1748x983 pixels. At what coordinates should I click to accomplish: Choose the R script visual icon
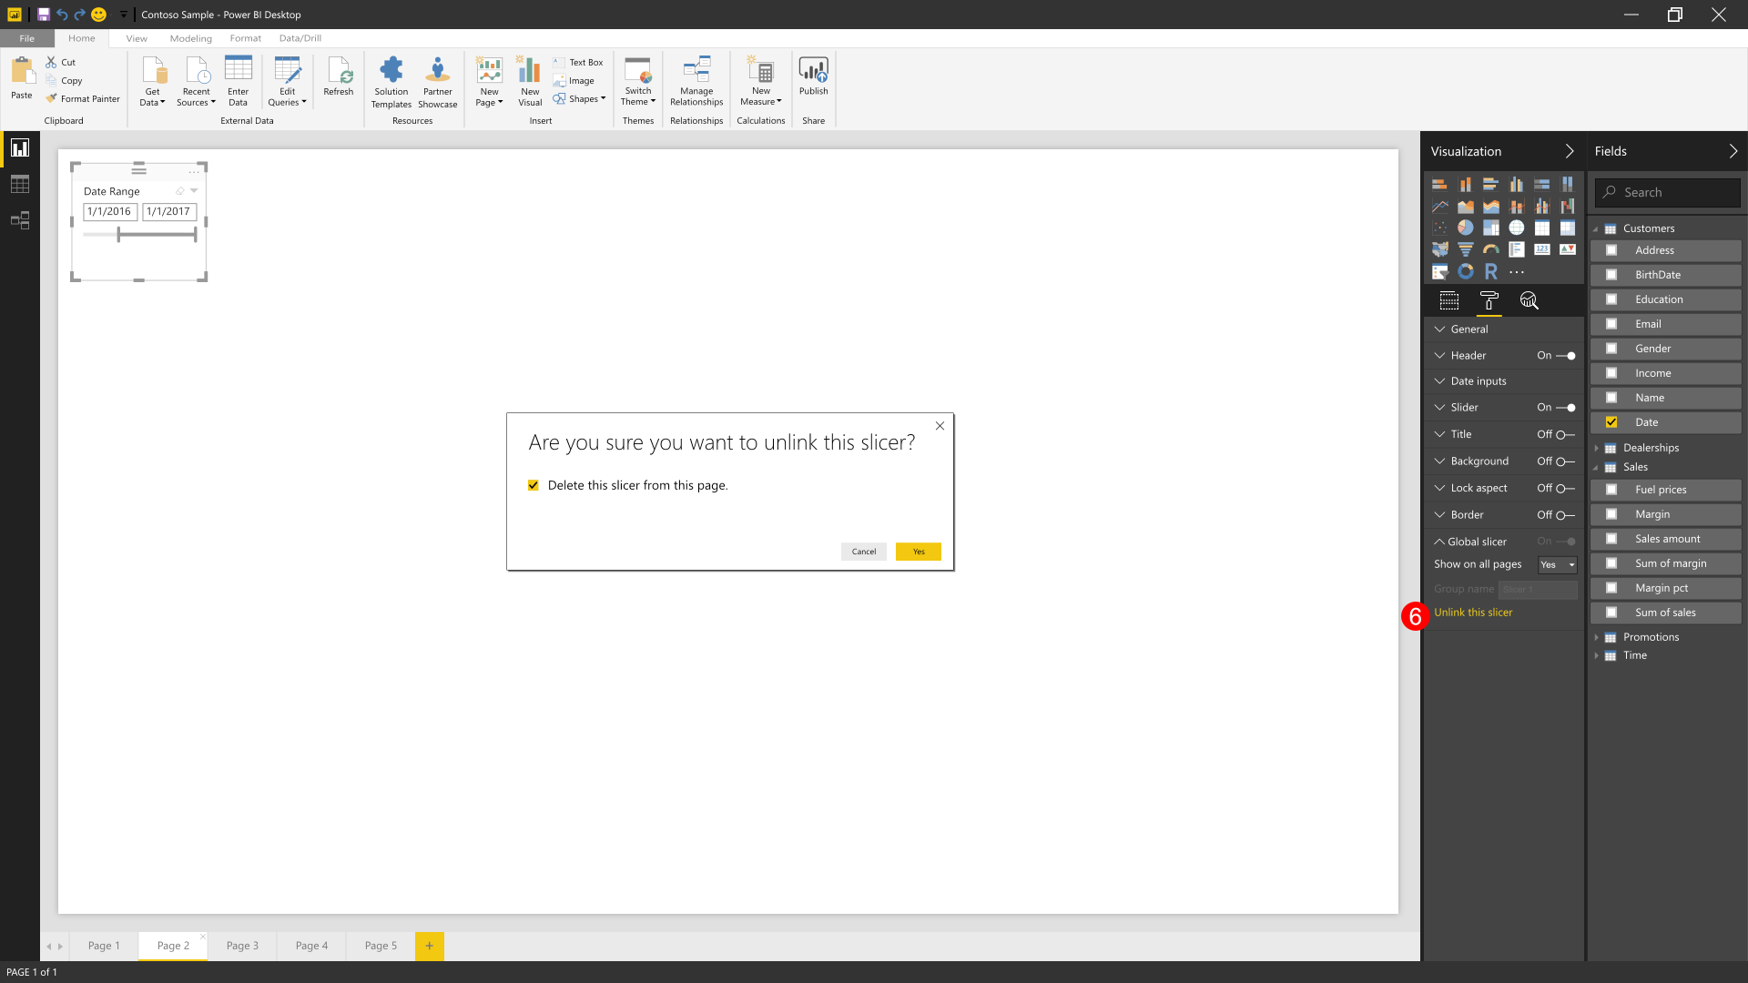[x=1490, y=271]
